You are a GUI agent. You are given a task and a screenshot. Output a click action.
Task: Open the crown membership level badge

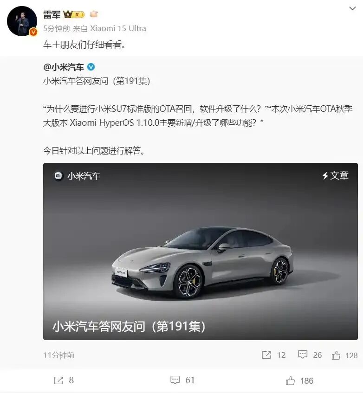[x=74, y=14]
